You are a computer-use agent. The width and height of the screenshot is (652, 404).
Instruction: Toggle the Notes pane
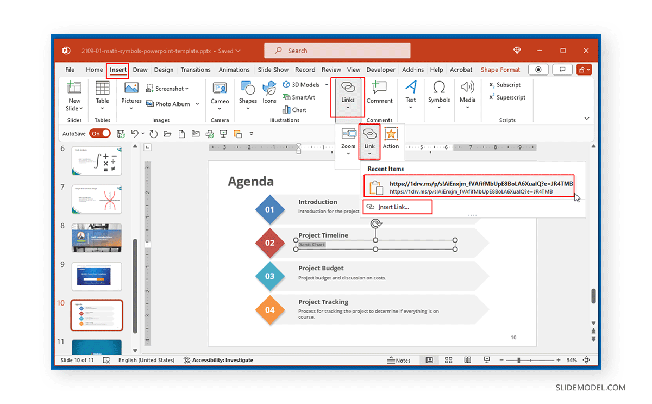(398, 361)
